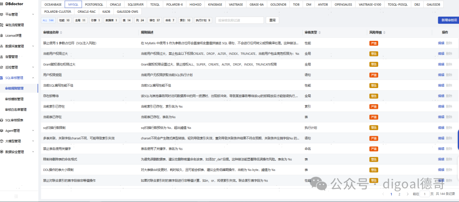Select the 语句 57 filter tag
The image size is (459, 202).
coord(155,20)
